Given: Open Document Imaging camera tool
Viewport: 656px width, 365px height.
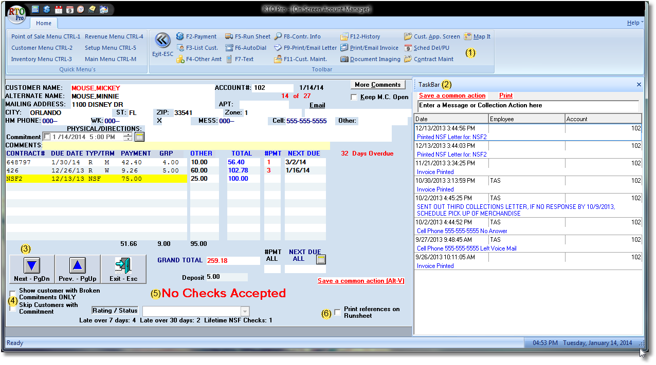Looking at the screenshot, I should [x=344, y=59].
